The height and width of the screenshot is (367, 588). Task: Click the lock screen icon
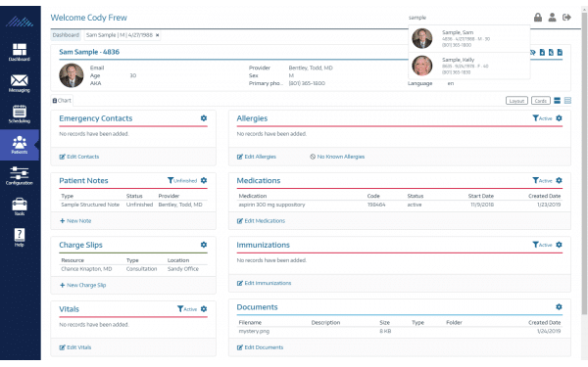[538, 18]
